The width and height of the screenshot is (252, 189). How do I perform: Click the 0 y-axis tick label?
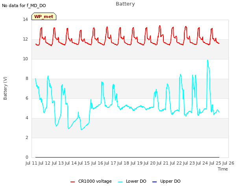tap(27, 157)
